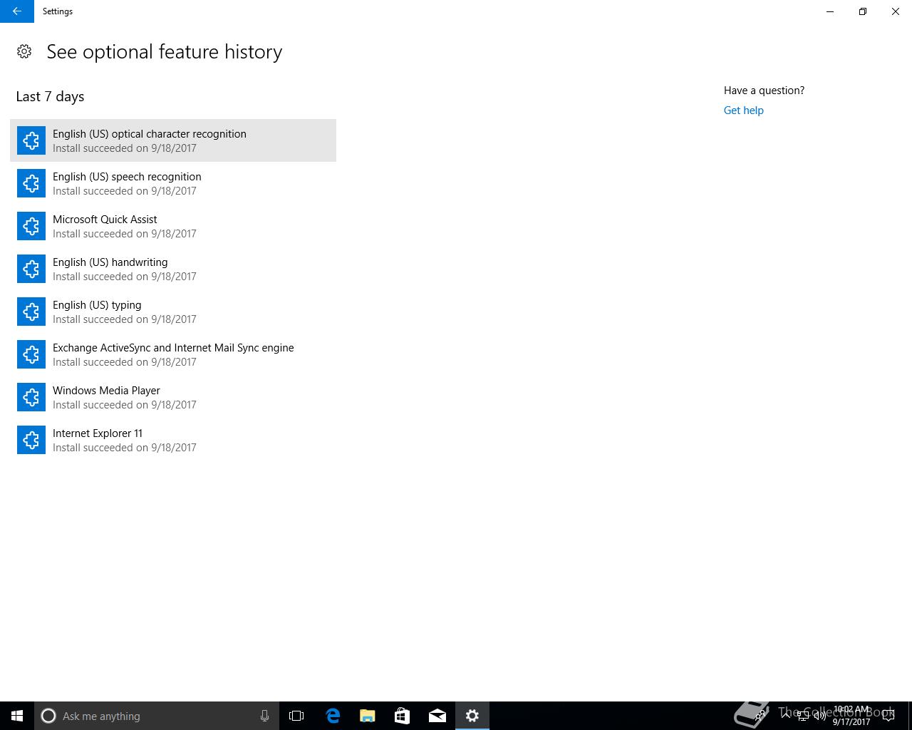Click the gear icon beside the page title
912x730 pixels.
point(24,51)
